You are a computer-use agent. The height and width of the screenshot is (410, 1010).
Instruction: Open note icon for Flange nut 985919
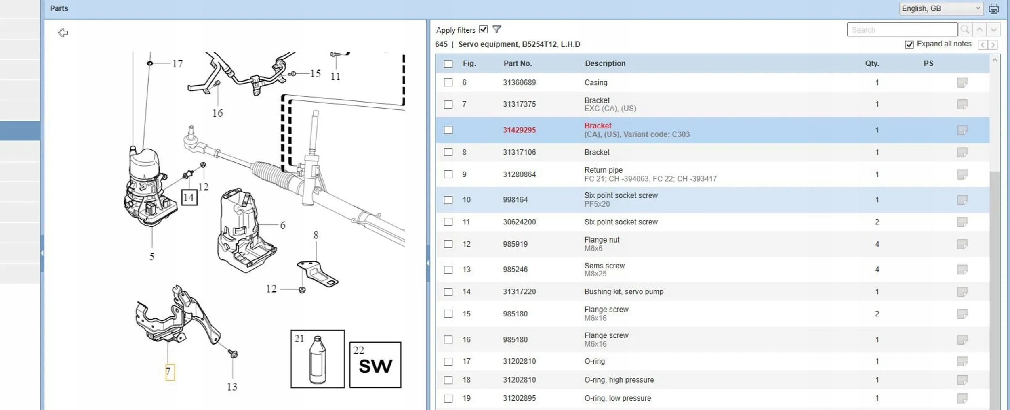pos(962,244)
